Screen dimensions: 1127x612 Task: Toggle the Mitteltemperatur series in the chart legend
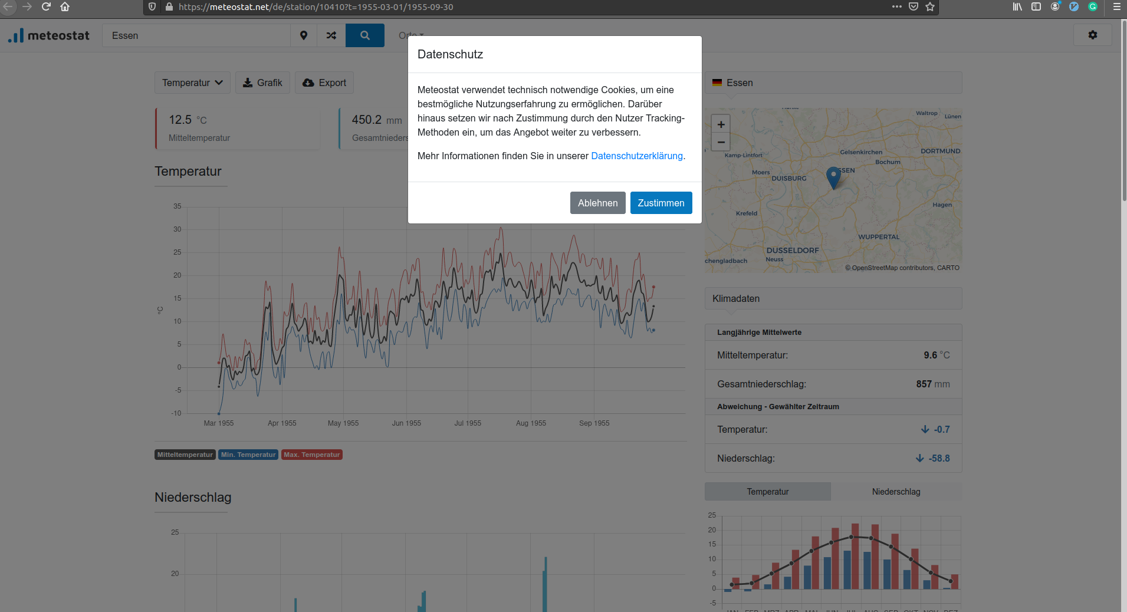185,454
